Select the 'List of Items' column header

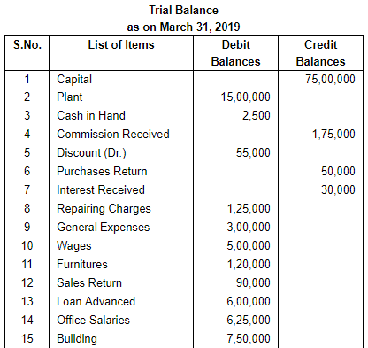[x=121, y=45]
